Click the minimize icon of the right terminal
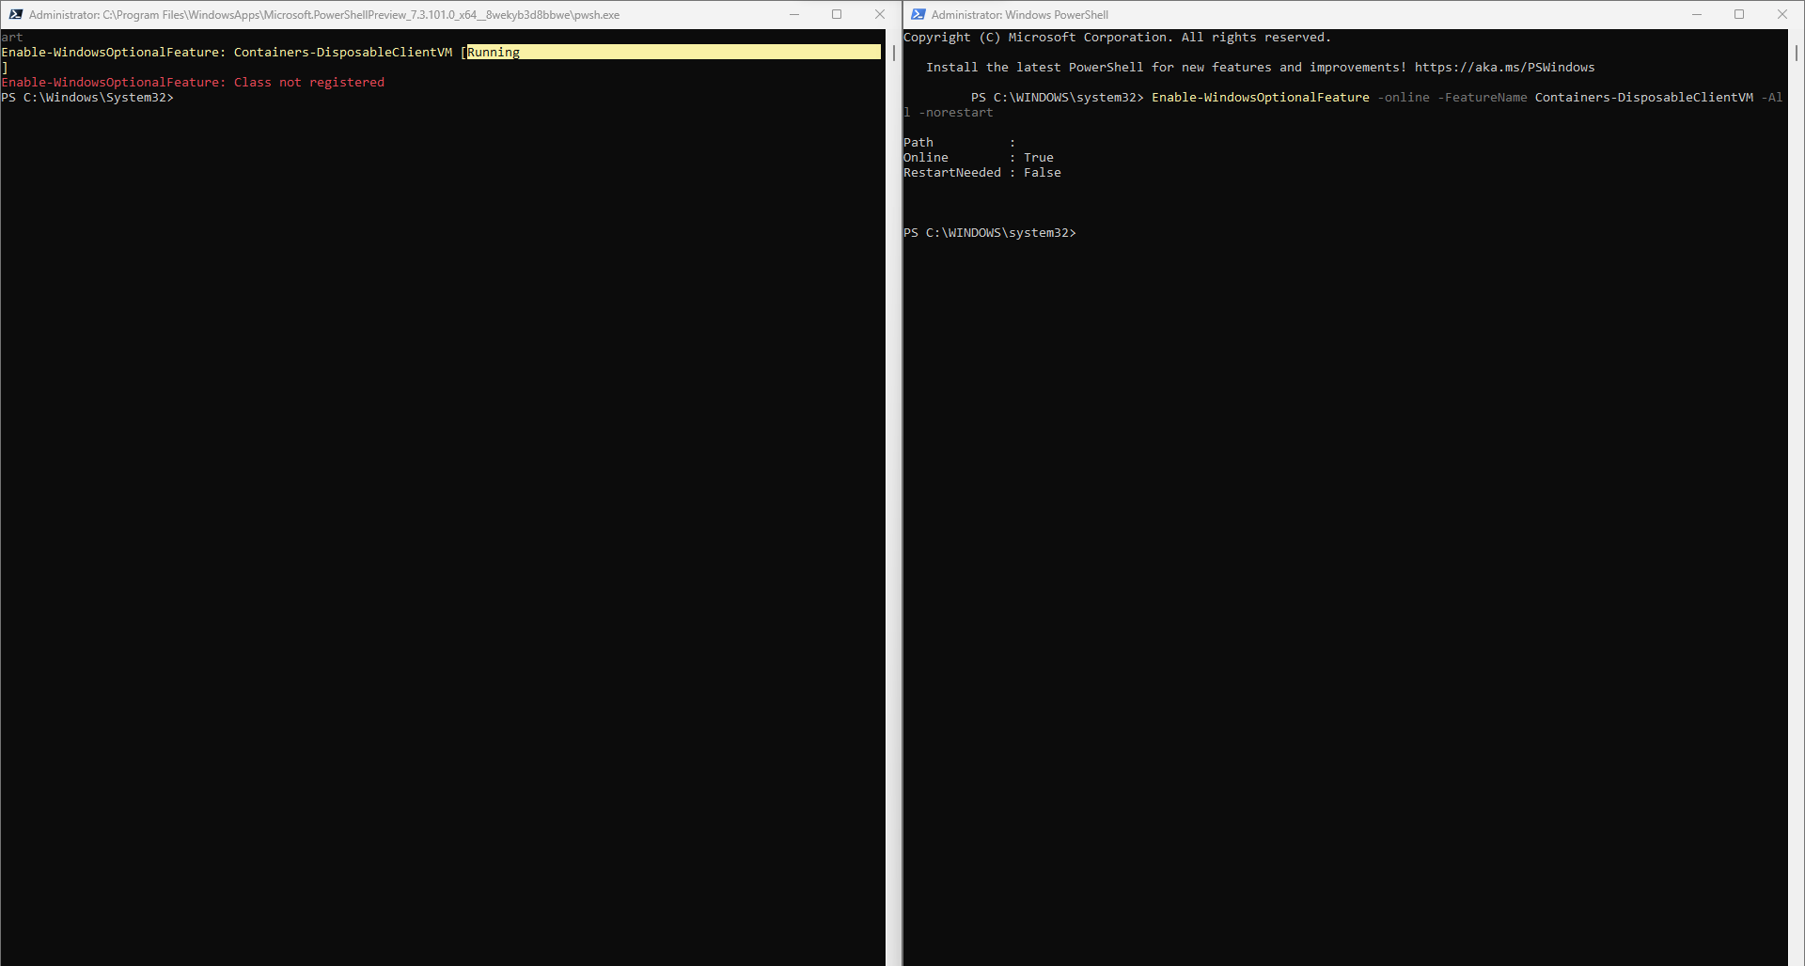 (1697, 14)
